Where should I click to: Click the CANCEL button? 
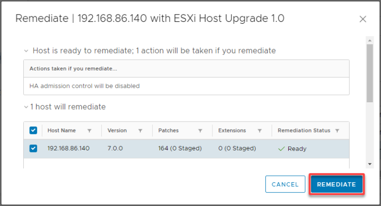(285, 184)
